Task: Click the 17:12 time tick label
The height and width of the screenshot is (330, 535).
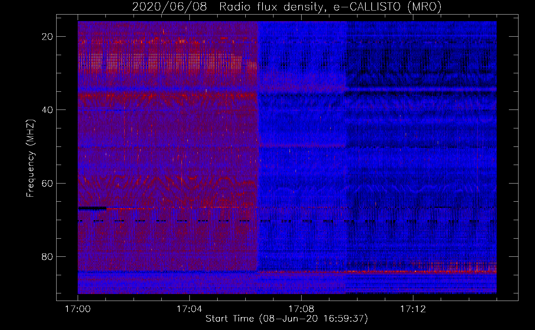Action: coord(413,309)
